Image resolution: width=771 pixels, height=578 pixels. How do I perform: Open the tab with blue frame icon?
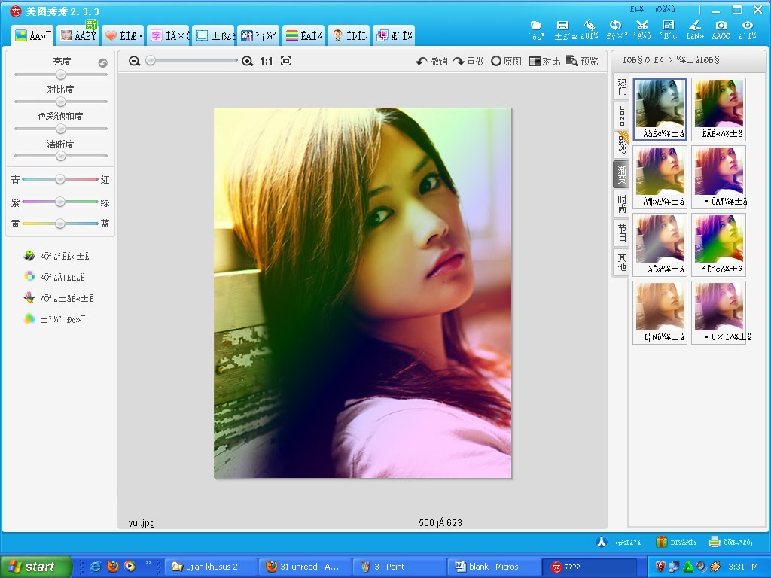214,35
